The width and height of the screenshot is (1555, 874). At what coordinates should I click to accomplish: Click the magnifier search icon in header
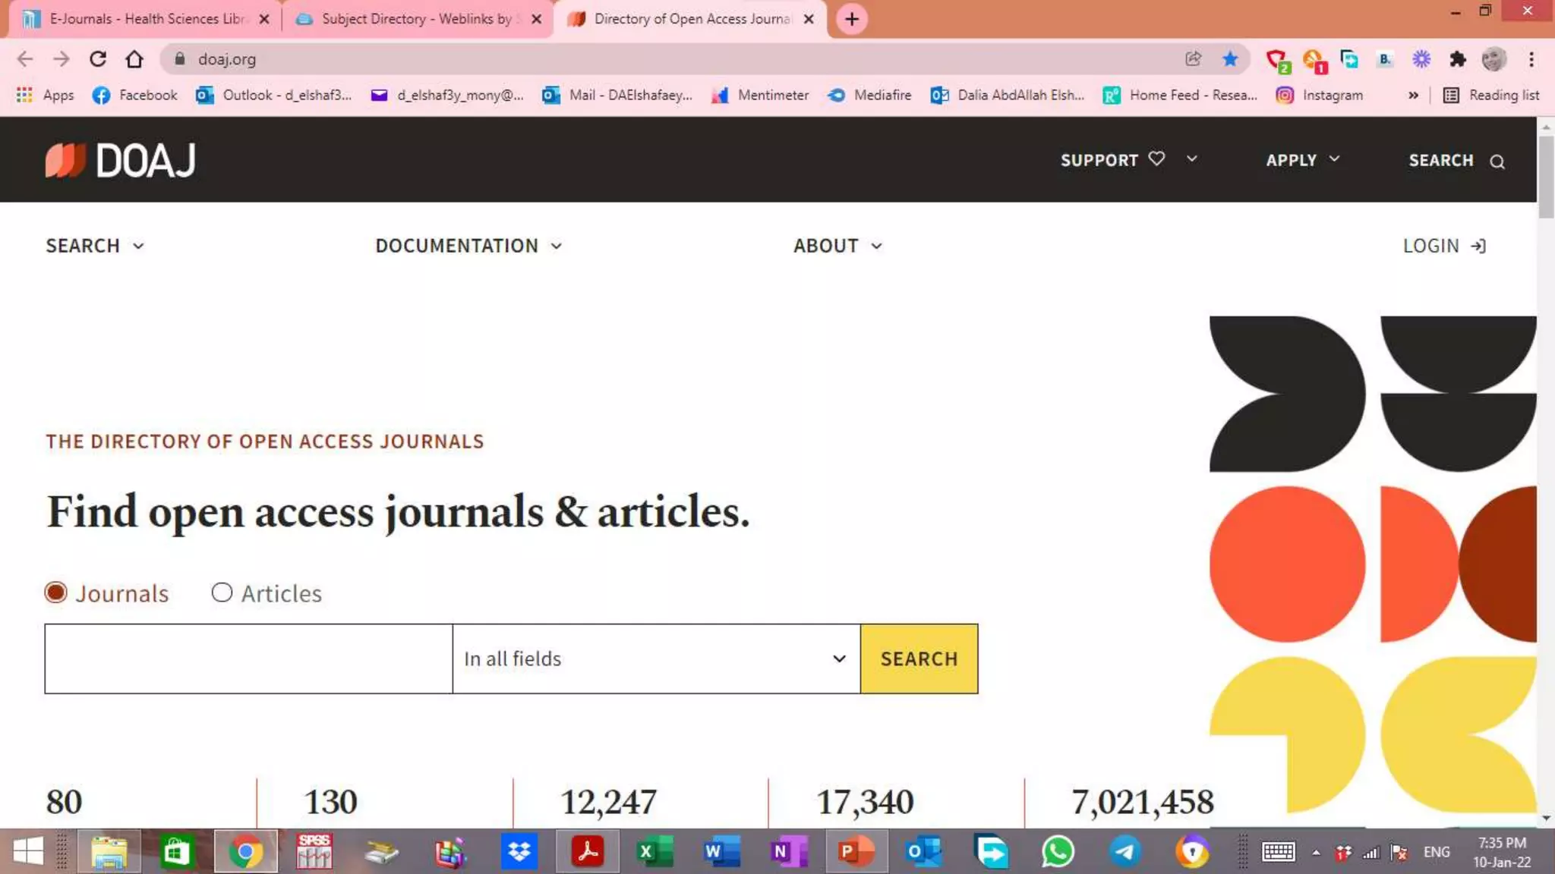(1497, 162)
